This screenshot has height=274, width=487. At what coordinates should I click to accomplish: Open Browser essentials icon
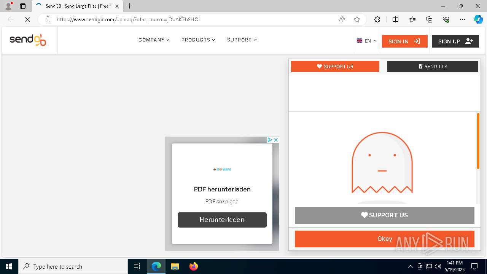tap(446, 19)
